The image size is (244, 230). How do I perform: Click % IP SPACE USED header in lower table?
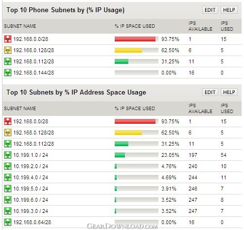click(x=135, y=109)
